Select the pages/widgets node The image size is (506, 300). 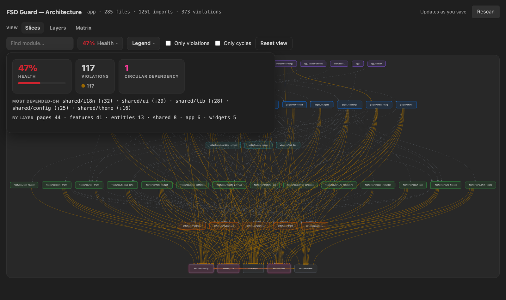point(322,105)
